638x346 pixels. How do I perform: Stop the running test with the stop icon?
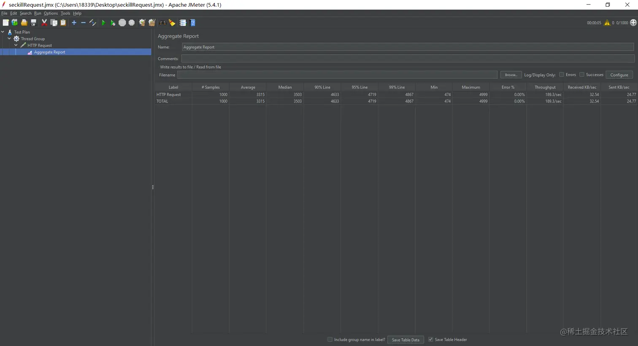(122, 23)
